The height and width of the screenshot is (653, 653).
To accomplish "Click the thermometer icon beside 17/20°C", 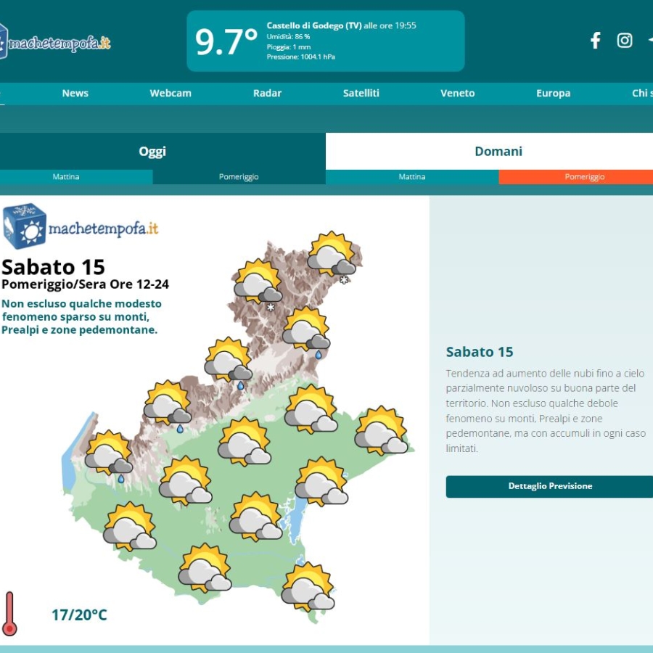I will [x=9, y=614].
